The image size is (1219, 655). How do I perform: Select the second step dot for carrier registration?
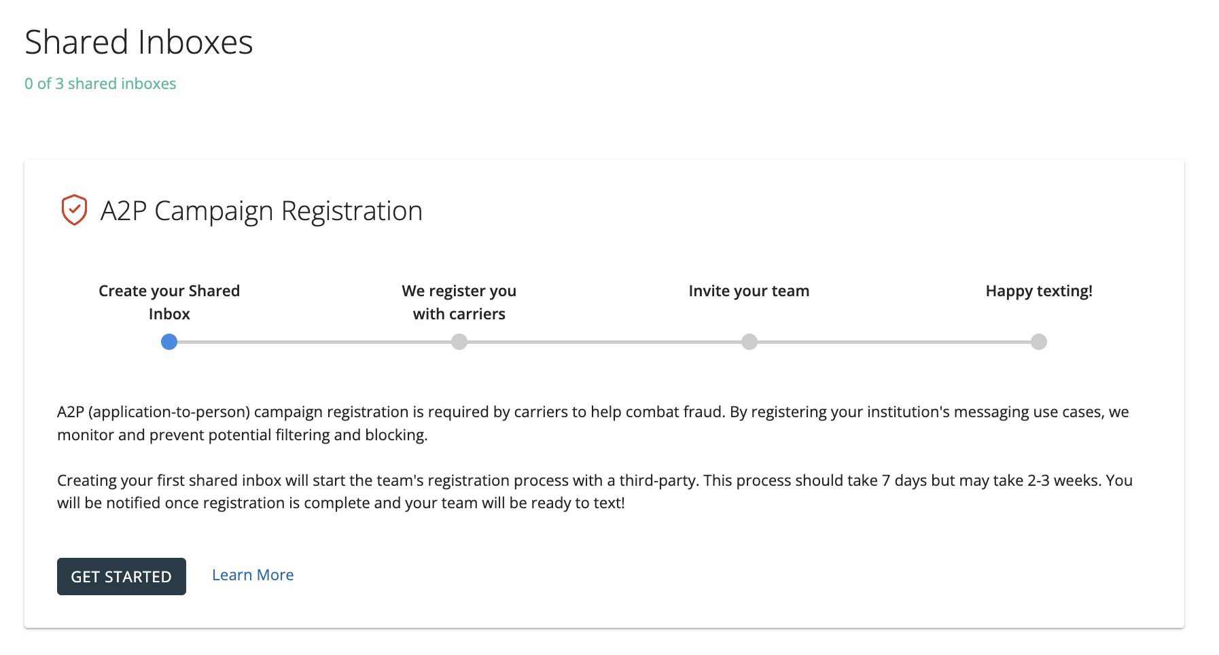click(x=459, y=342)
